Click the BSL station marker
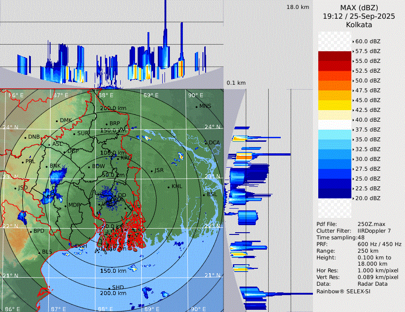 click(203, 195)
